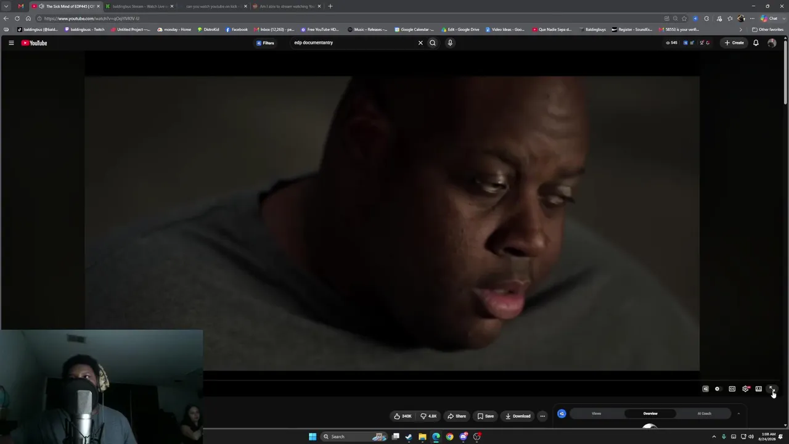Open Discord from the taskbar
789x444 pixels.
pyautogui.click(x=464, y=437)
